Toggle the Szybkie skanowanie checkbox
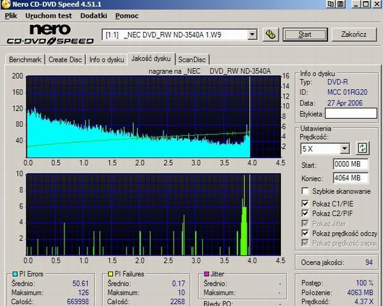The height and width of the screenshot is (306, 383). [305, 191]
